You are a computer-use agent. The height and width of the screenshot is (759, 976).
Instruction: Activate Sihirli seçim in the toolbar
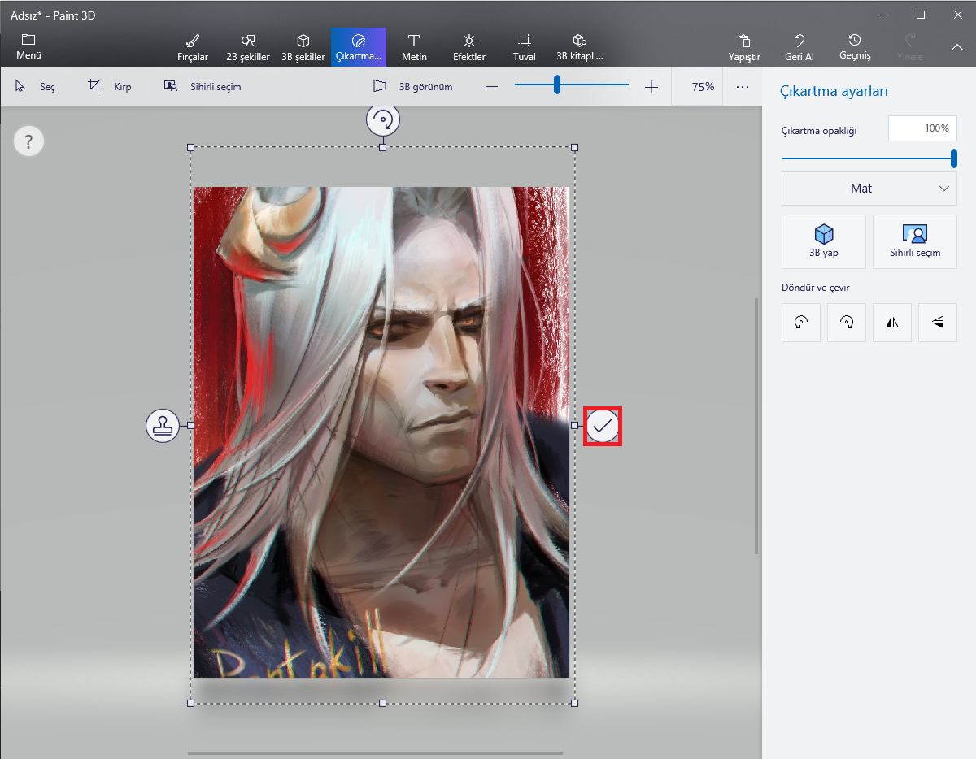pos(203,86)
